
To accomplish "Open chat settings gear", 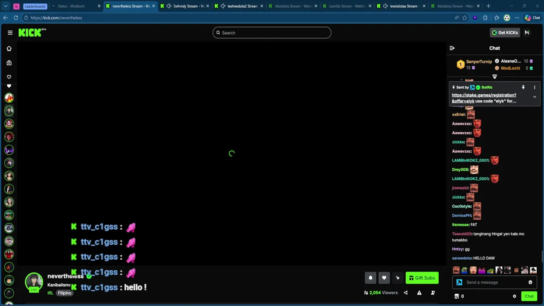I will pos(514,296).
